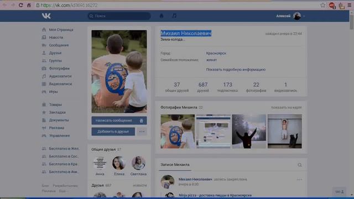Open first photo thumbnail of boy's back

pos(178,132)
